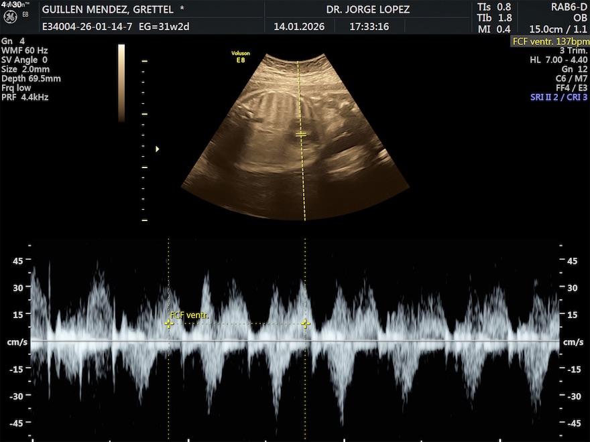Image resolution: width=590 pixels, height=442 pixels.
Task: Select the left FCF ventr. caliper cross
Action: point(169,323)
